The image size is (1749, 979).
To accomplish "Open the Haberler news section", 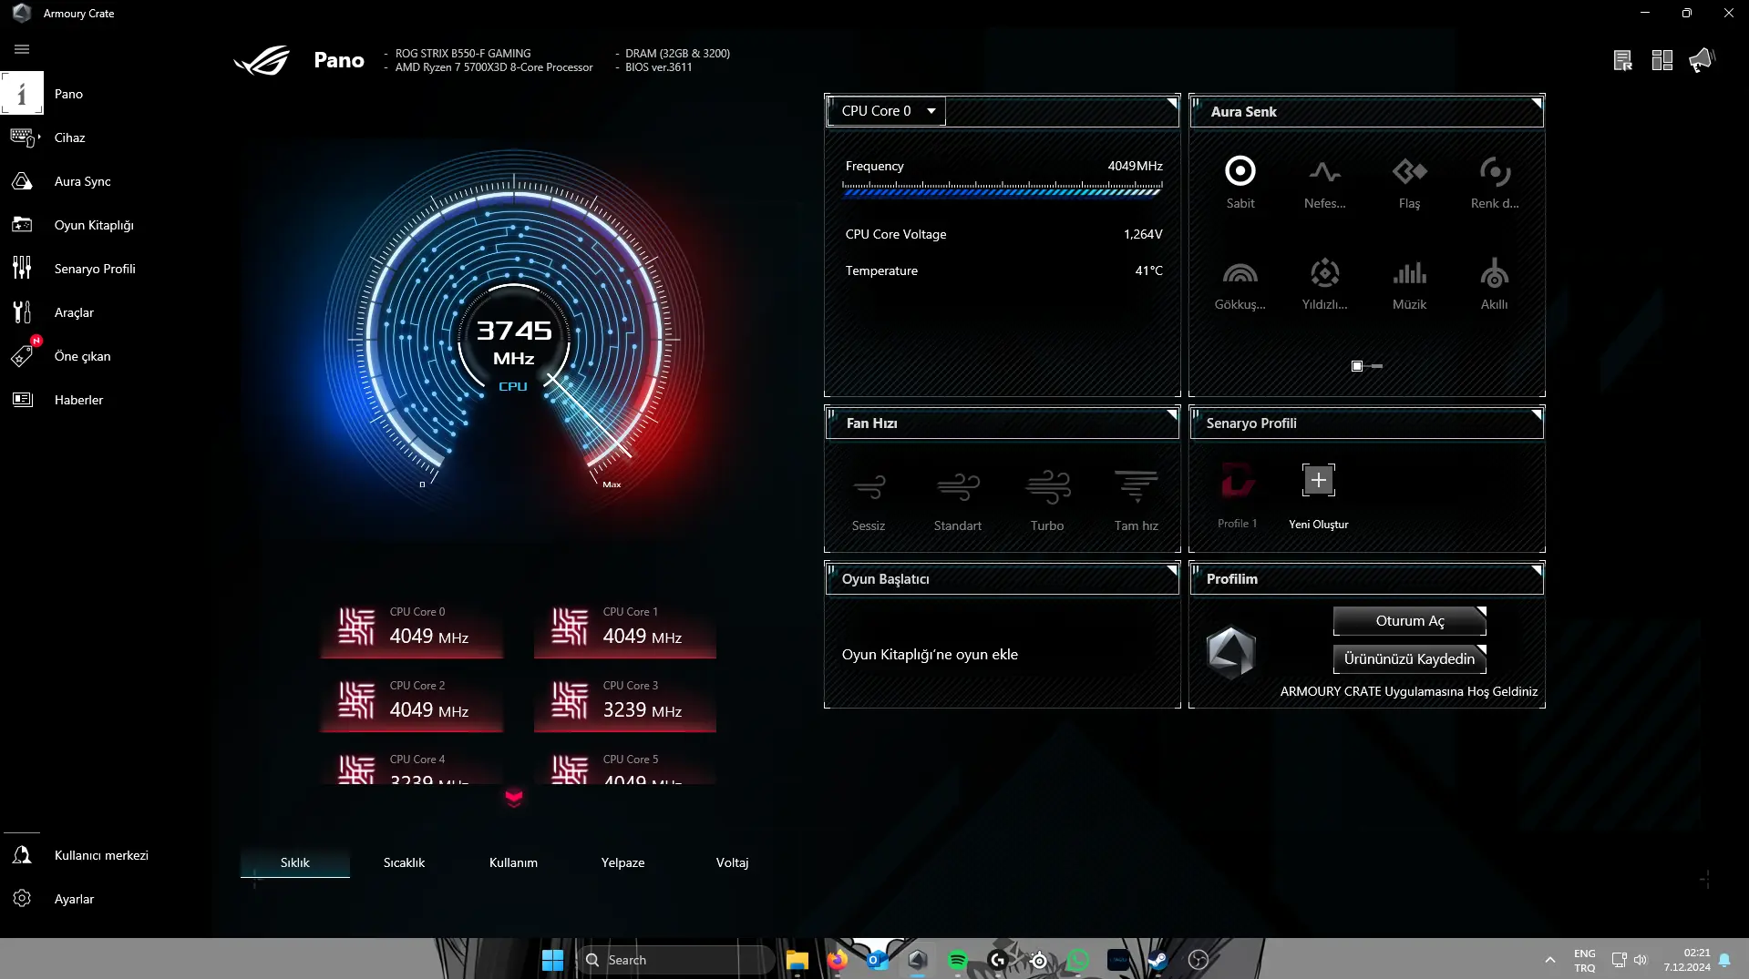I will point(78,400).
